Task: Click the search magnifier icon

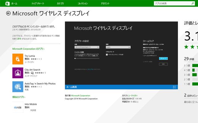Action: [193, 3]
